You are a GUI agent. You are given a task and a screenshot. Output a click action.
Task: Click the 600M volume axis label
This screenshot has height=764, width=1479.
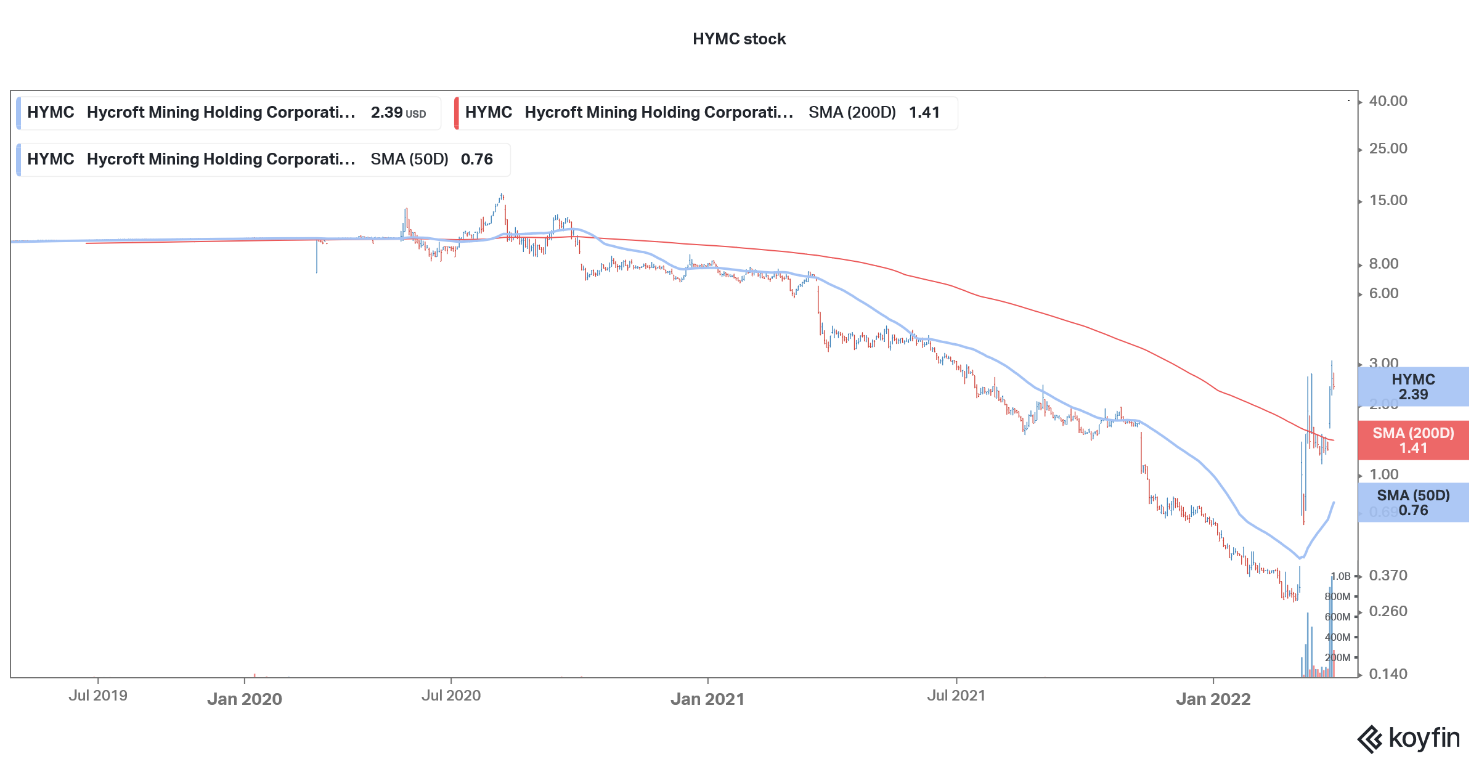pos(1337,617)
